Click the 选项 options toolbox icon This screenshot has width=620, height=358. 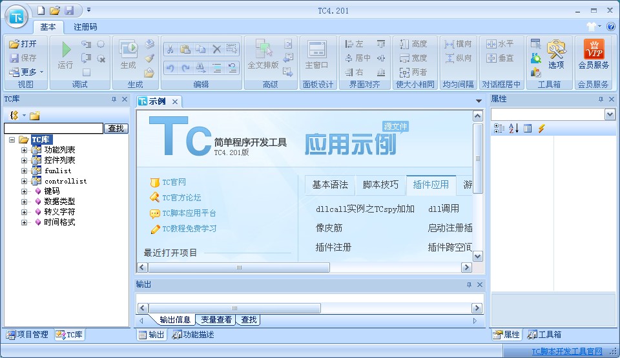click(556, 54)
